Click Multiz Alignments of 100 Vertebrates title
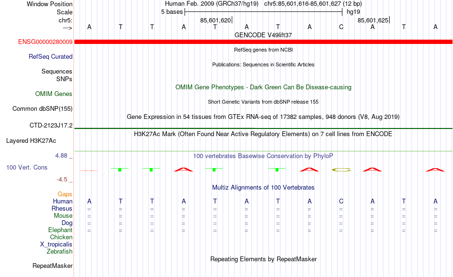 (263, 187)
